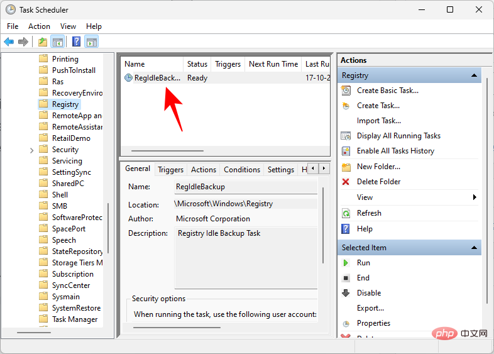
Task: Click the forward arrow toolbar icon
Action: point(23,41)
